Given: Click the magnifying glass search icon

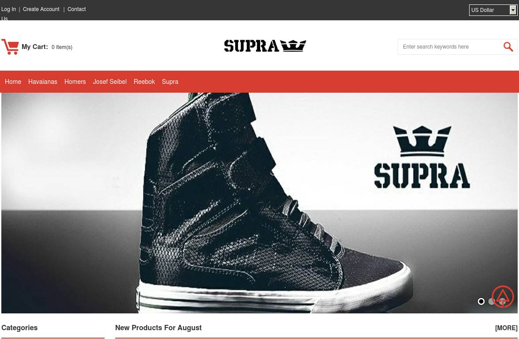Looking at the screenshot, I should pos(508,47).
